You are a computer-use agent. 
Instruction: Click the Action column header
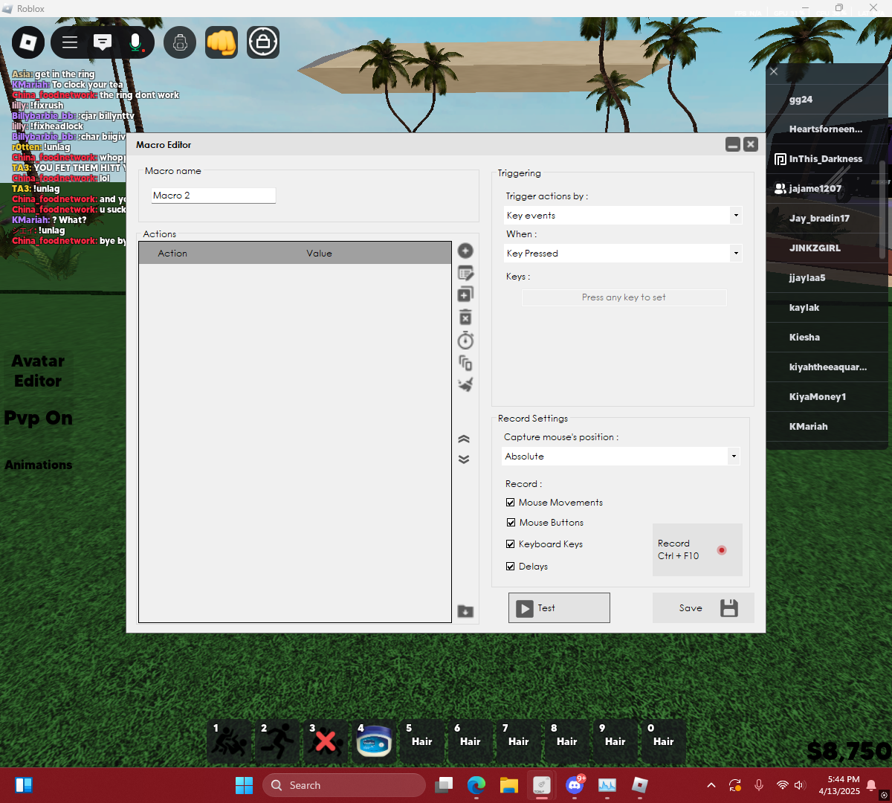172,254
